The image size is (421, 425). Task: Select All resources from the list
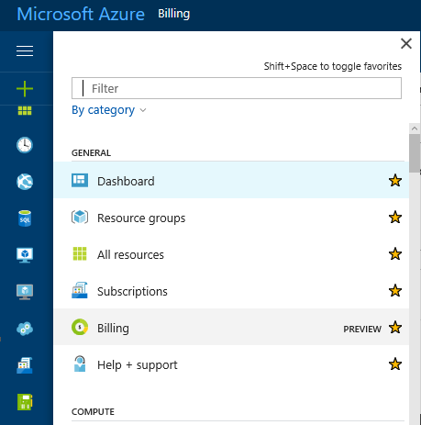pos(231,254)
